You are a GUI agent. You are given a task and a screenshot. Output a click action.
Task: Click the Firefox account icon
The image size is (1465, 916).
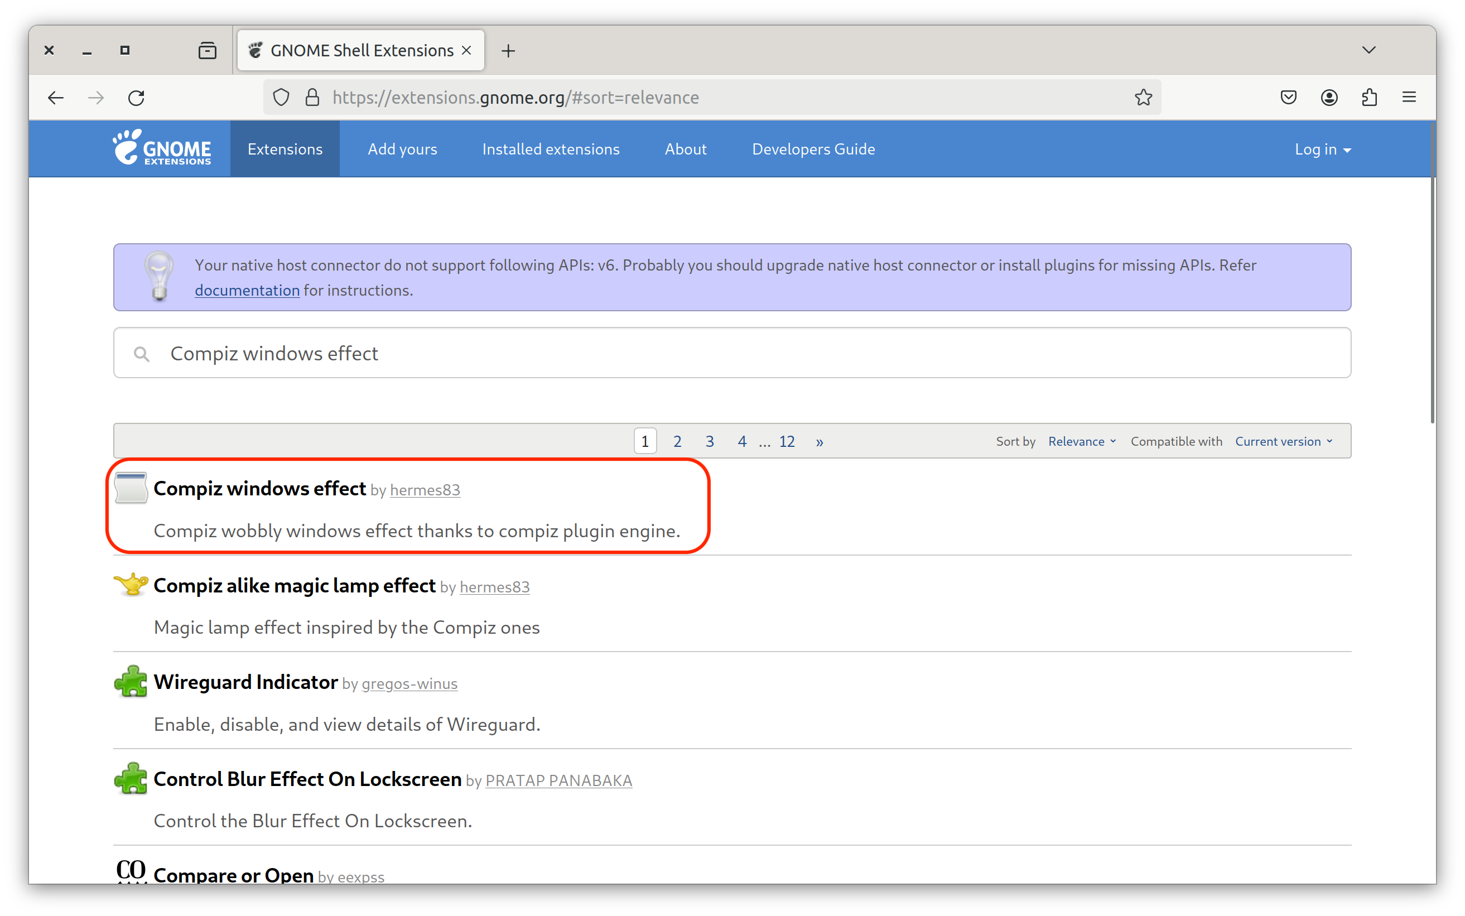click(x=1329, y=98)
